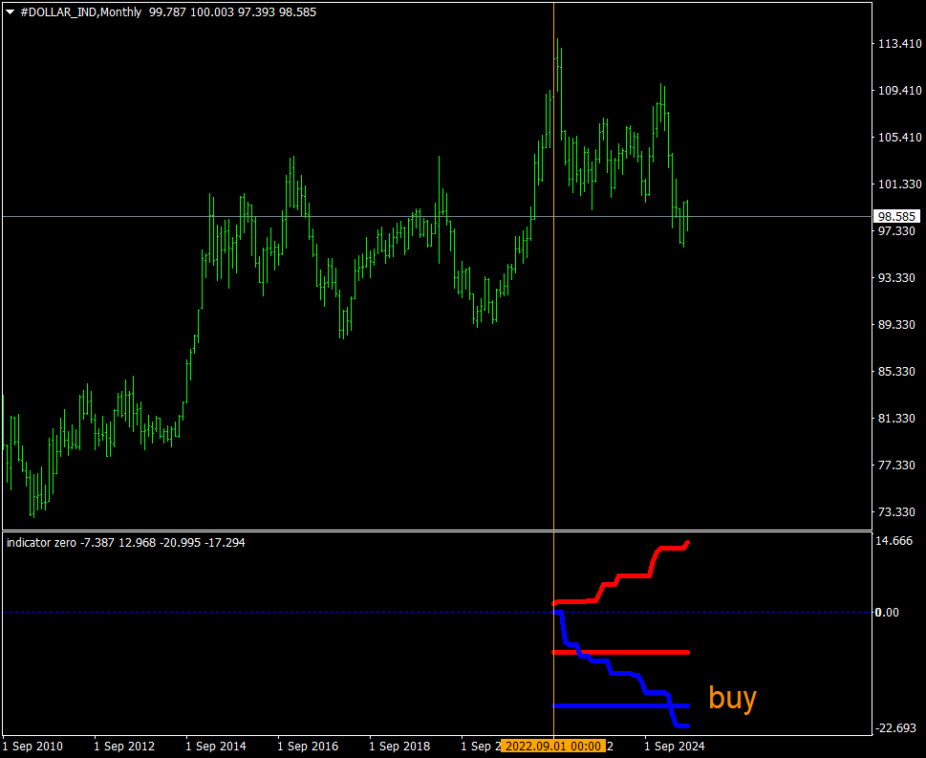926x758 pixels.
Task: Click the -22.693 value on indicator scale
Action: 896,728
